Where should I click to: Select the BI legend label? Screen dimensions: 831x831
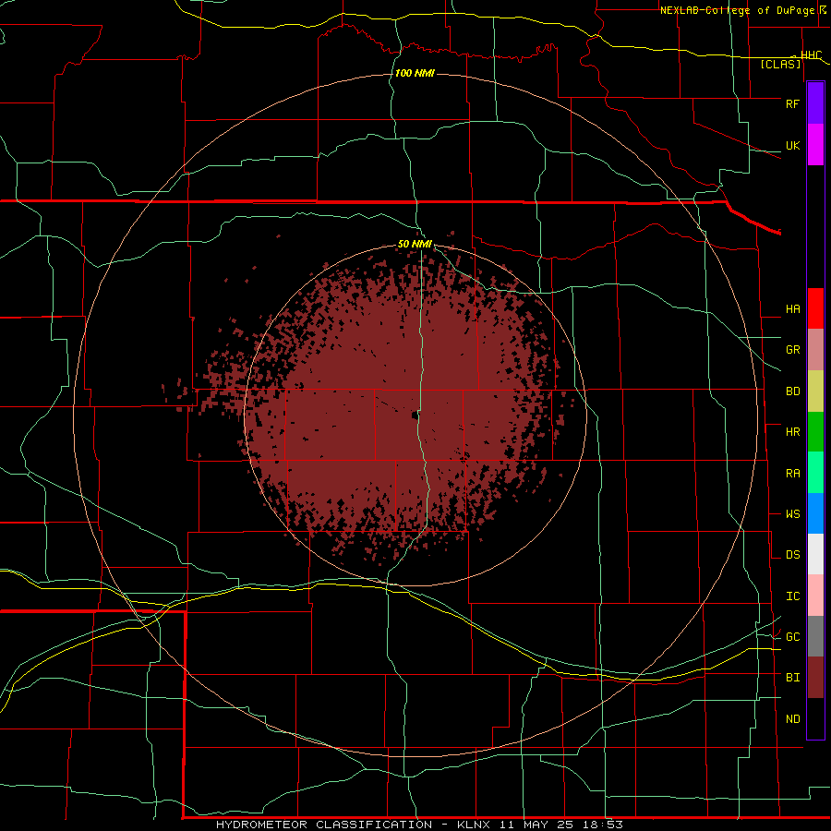tap(792, 678)
